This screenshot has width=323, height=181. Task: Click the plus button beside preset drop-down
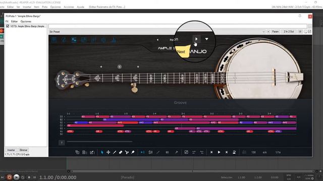coord(268,32)
